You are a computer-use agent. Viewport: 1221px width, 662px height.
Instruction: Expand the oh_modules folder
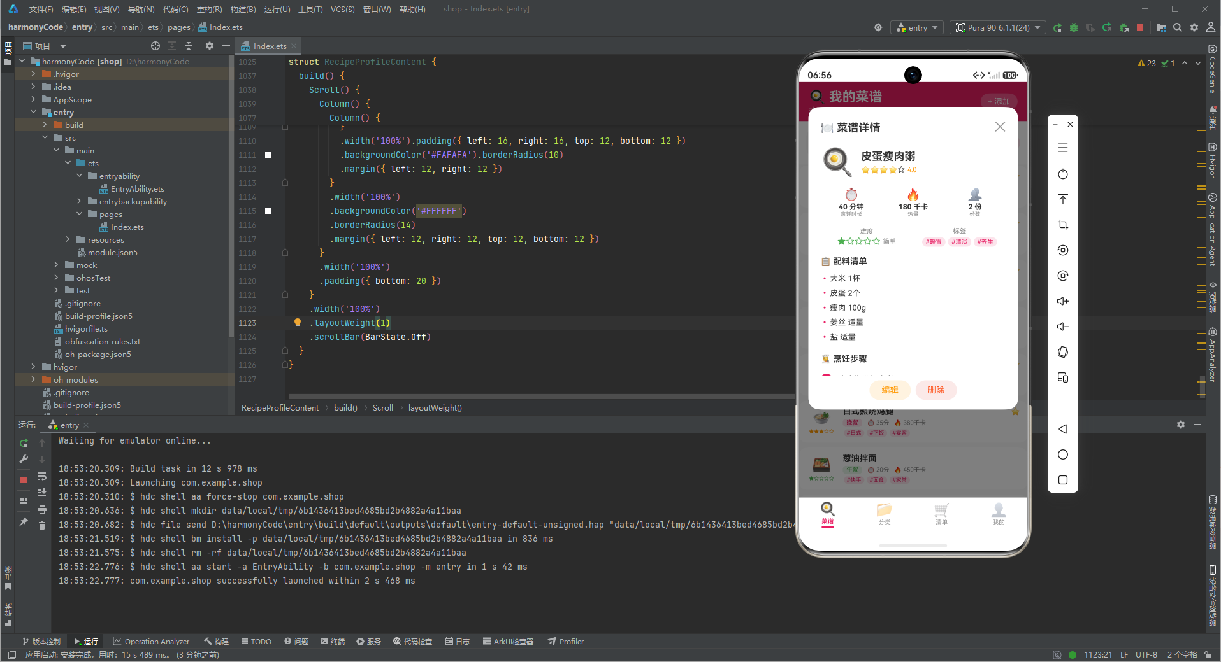coord(33,379)
